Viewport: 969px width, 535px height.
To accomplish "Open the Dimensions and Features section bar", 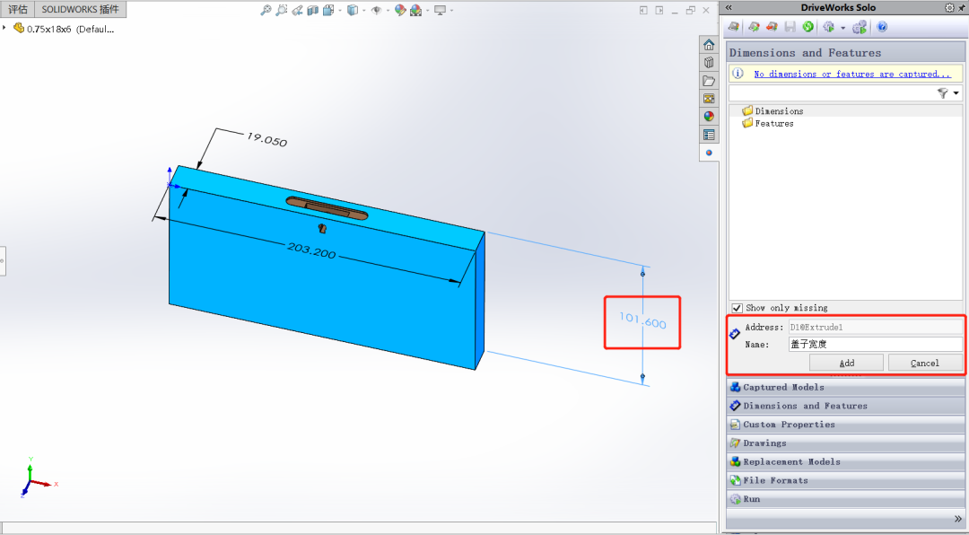I will click(x=845, y=406).
